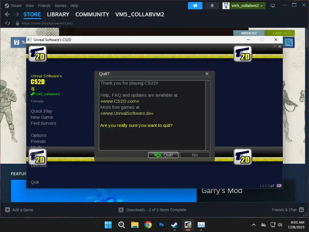Open Windows Search from the taskbar
The width and height of the screenshot is (309, 232).
(x=121, y=225)
